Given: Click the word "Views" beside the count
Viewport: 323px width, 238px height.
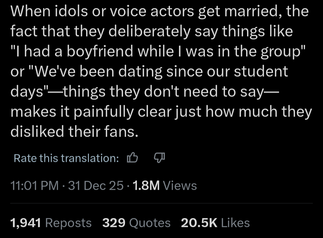Looking at the screenshot, I should click(180, 186).
